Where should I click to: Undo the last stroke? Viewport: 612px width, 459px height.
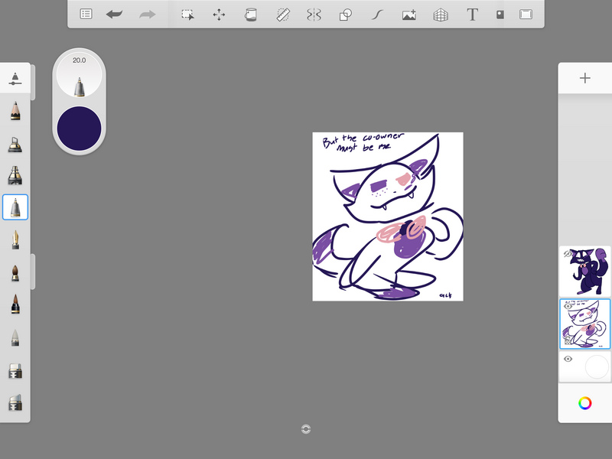(115, 14)
